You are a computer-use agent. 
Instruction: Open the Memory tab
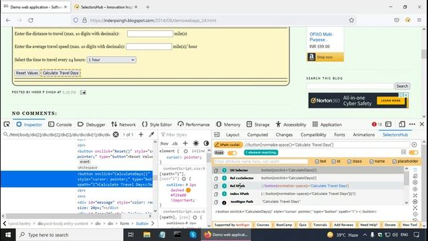pos(228,125)
